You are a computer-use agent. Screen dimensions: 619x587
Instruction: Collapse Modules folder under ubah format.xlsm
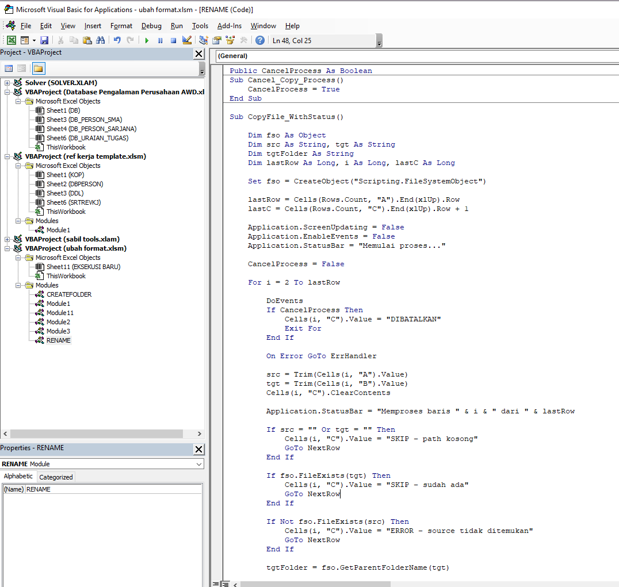(x=18, y=285)
